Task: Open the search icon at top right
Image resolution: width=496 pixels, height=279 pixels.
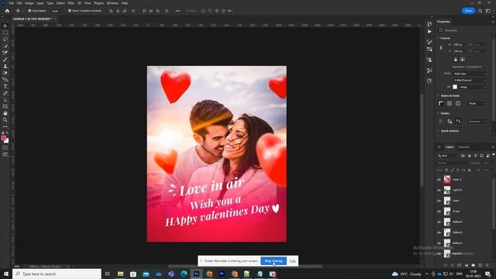Action: (x=480, y=11)
